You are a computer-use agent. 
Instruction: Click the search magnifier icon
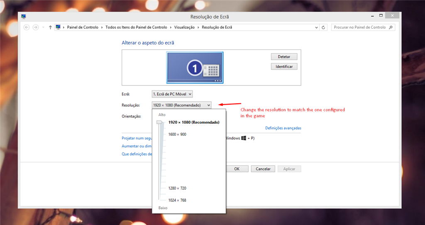tap(391, 27)
